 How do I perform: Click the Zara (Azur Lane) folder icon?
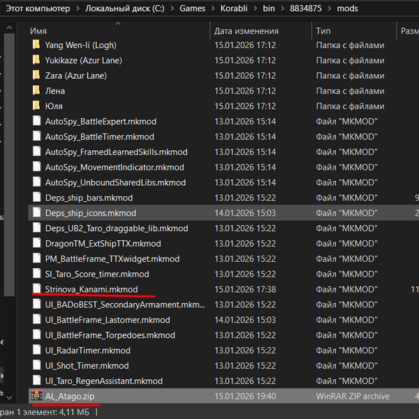click(x=36, y=75)
